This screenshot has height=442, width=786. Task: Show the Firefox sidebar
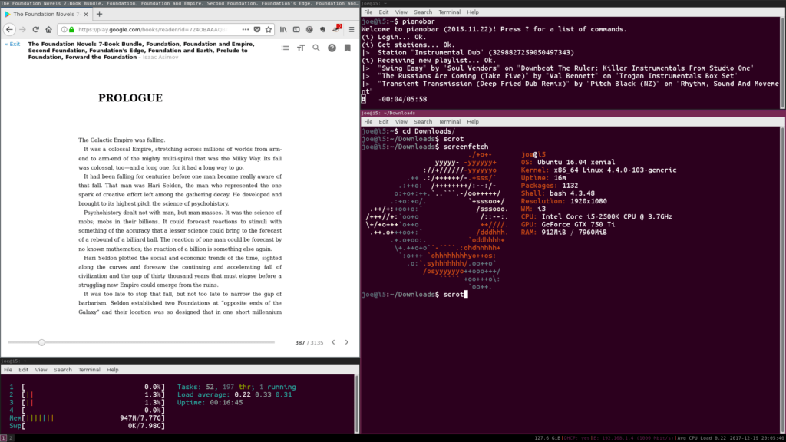[296, 30]
